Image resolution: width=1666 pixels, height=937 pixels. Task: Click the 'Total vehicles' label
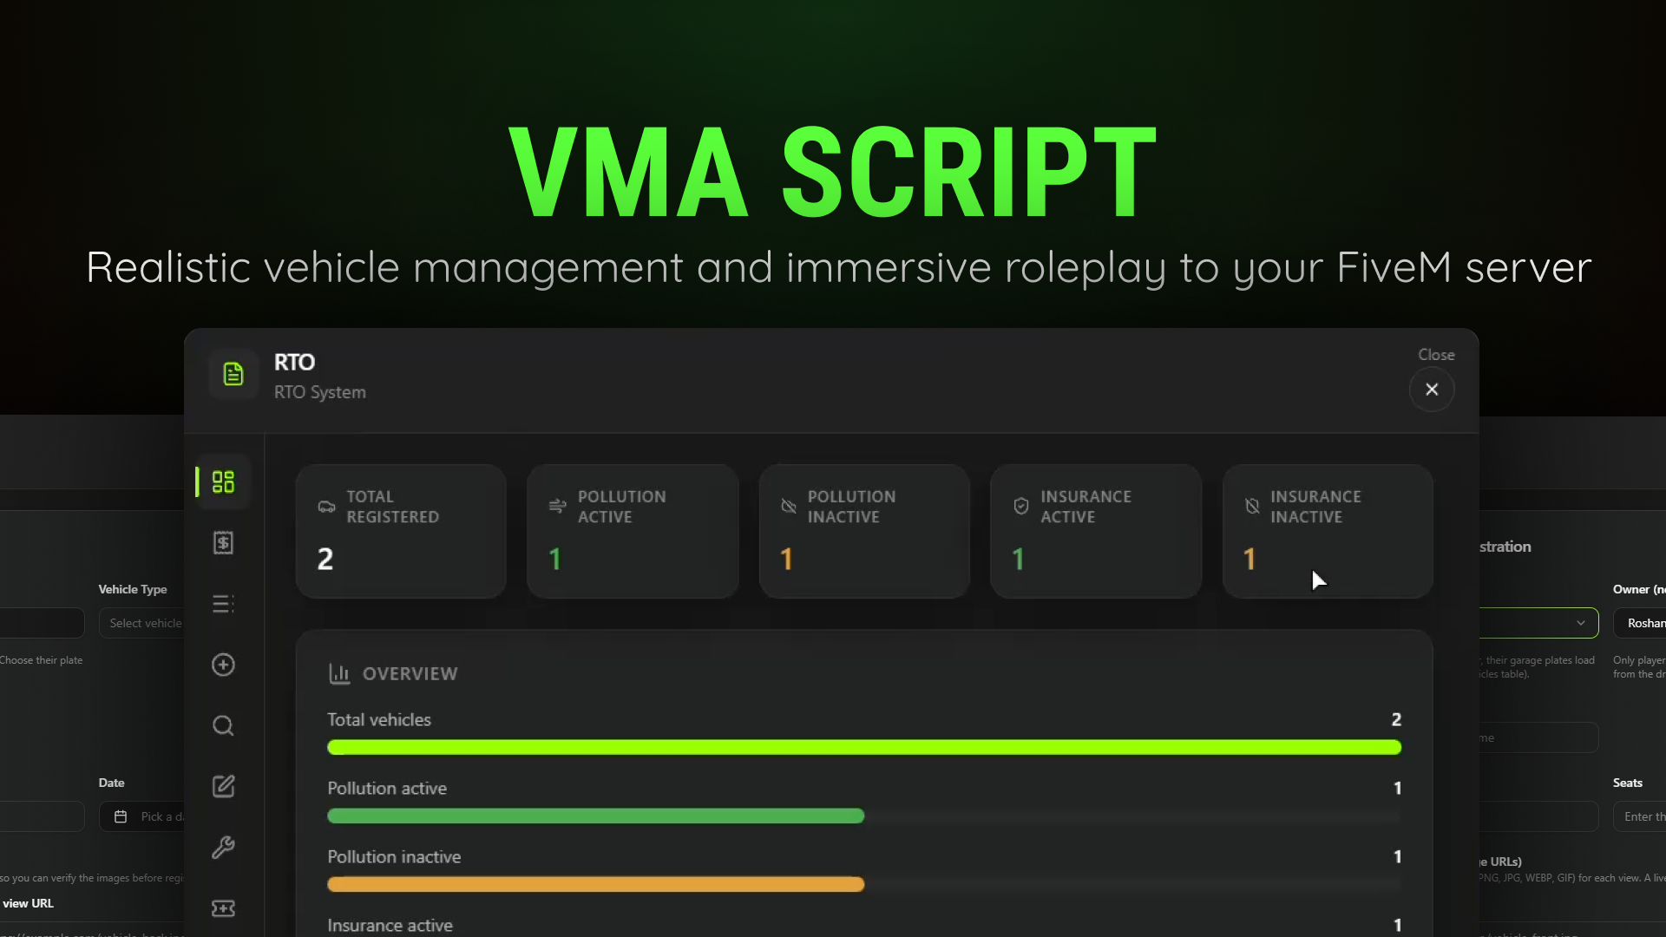pyautogui.click(x=379, y=720)
